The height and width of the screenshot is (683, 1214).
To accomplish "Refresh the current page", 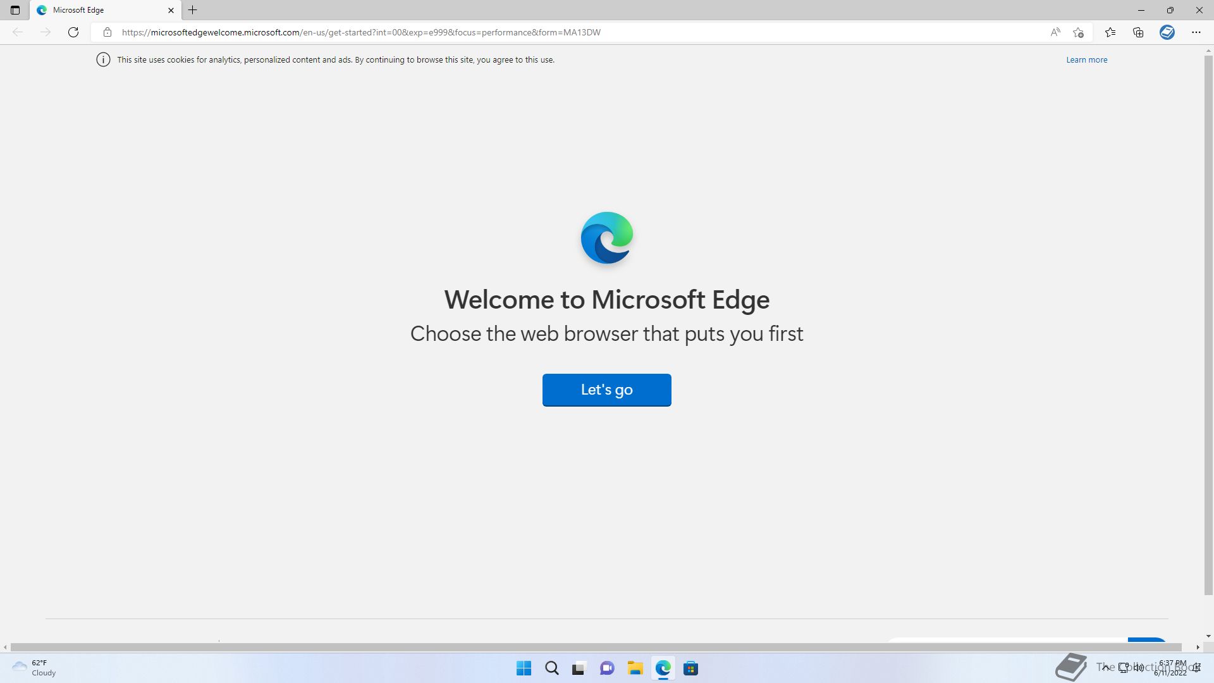I will tap(73, 32).
